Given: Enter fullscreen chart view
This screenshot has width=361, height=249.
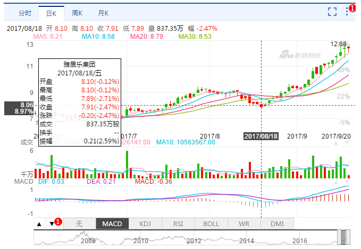Looking at the screenshot, I should coord(333,11).
